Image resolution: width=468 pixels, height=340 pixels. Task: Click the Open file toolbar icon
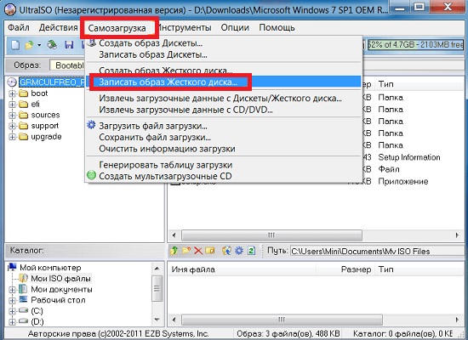(x=29, y=45)
